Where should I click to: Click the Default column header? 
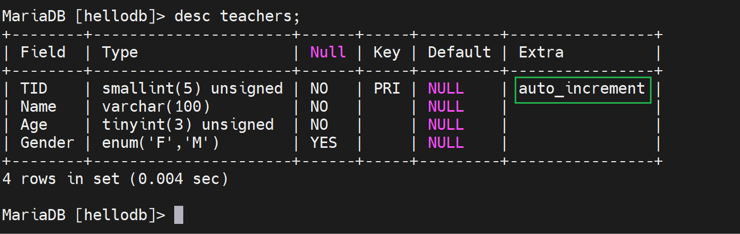[x=459, y=52]
